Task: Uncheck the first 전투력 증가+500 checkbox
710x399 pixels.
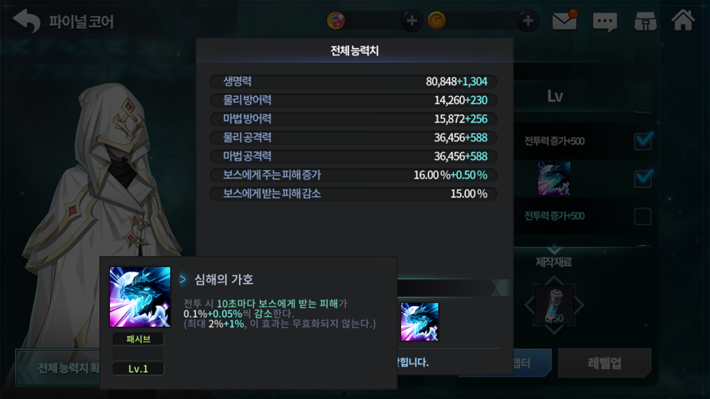Action: click(643, 141)
